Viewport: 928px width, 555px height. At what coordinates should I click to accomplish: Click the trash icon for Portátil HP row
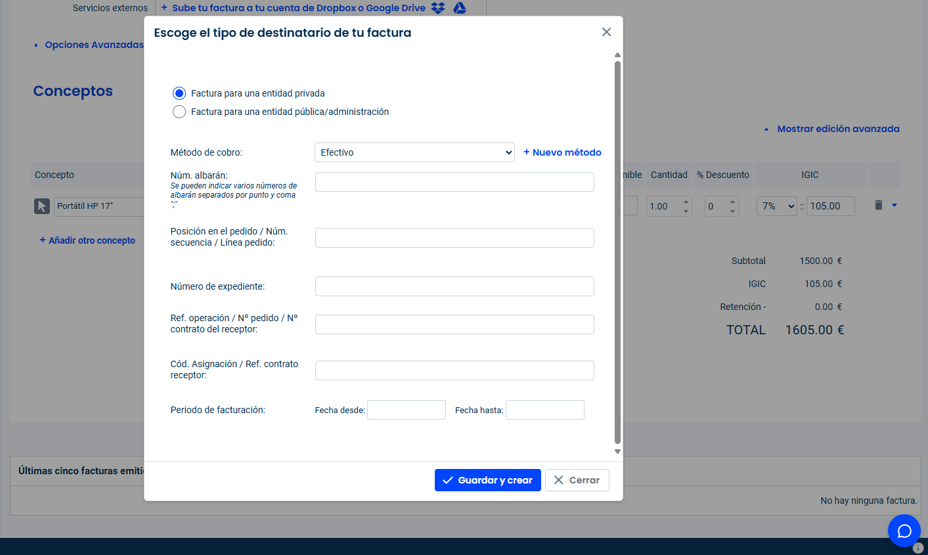pyautogui.click(x=879, y=206)
